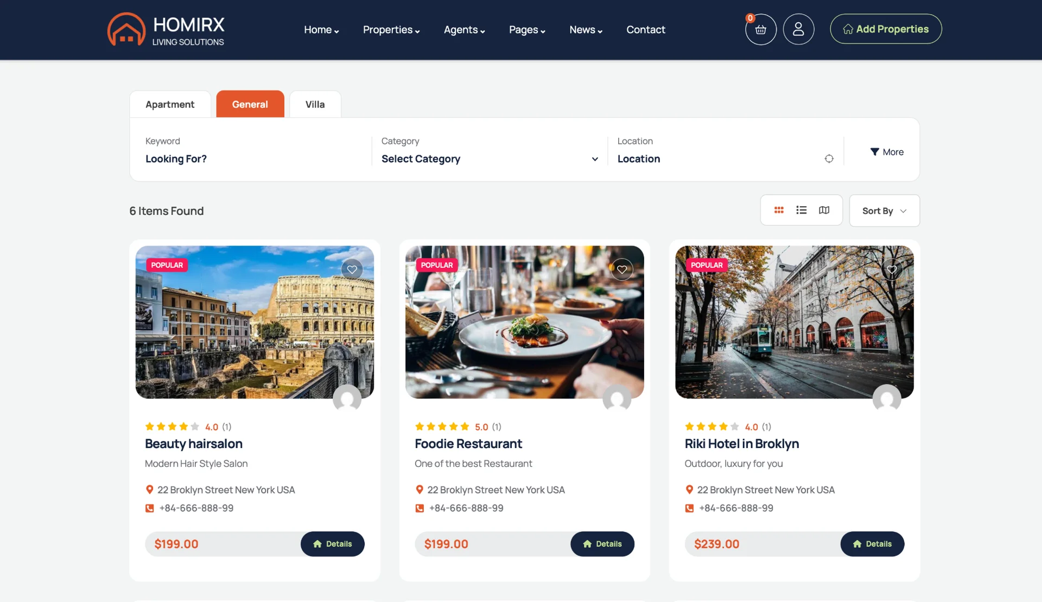Click the HOMIRX logo

(166, 29)
